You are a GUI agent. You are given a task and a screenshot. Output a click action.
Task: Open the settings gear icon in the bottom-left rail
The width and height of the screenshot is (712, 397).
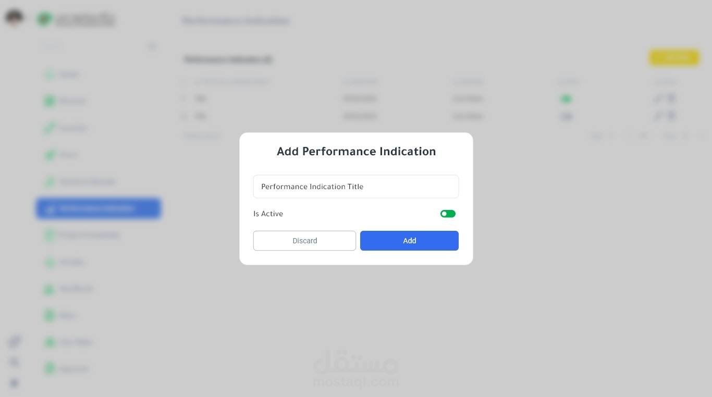(15, 383)
